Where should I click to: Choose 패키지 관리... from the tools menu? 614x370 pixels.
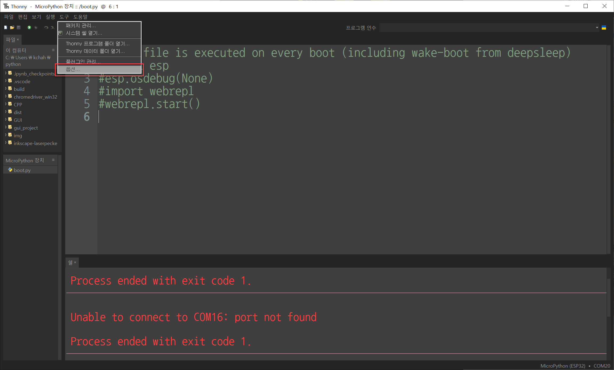81,26
